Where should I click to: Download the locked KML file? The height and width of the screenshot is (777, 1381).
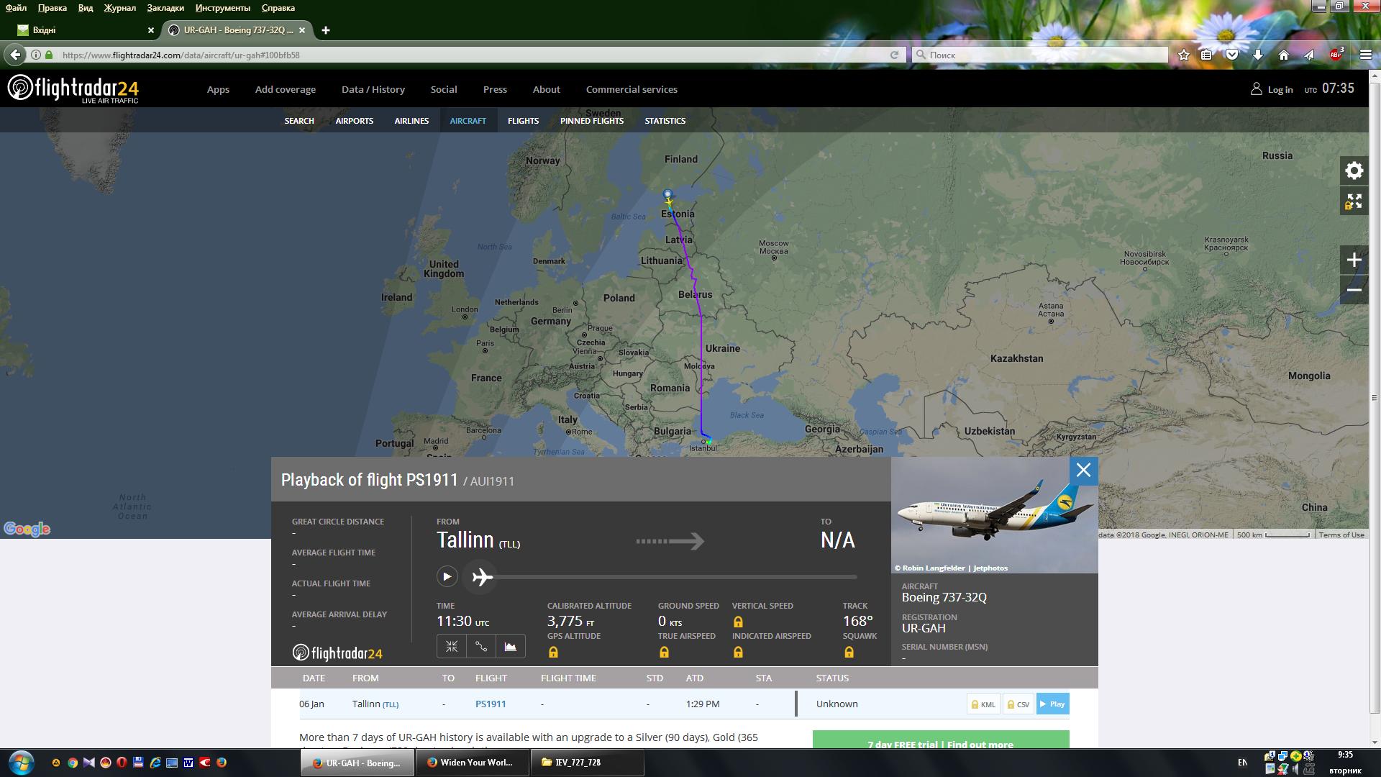click(984, 704)
